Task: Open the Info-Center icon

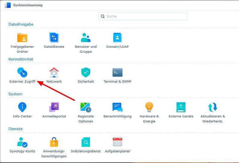Action: (22, 107)
